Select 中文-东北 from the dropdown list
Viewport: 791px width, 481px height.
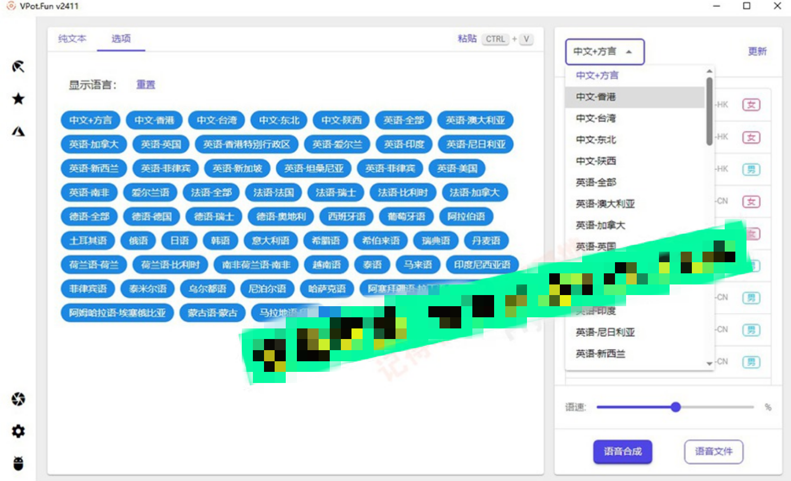point(596,140)
